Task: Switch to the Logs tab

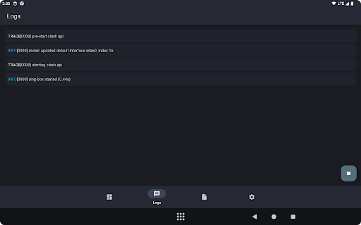Action: (x=156, y=197)
